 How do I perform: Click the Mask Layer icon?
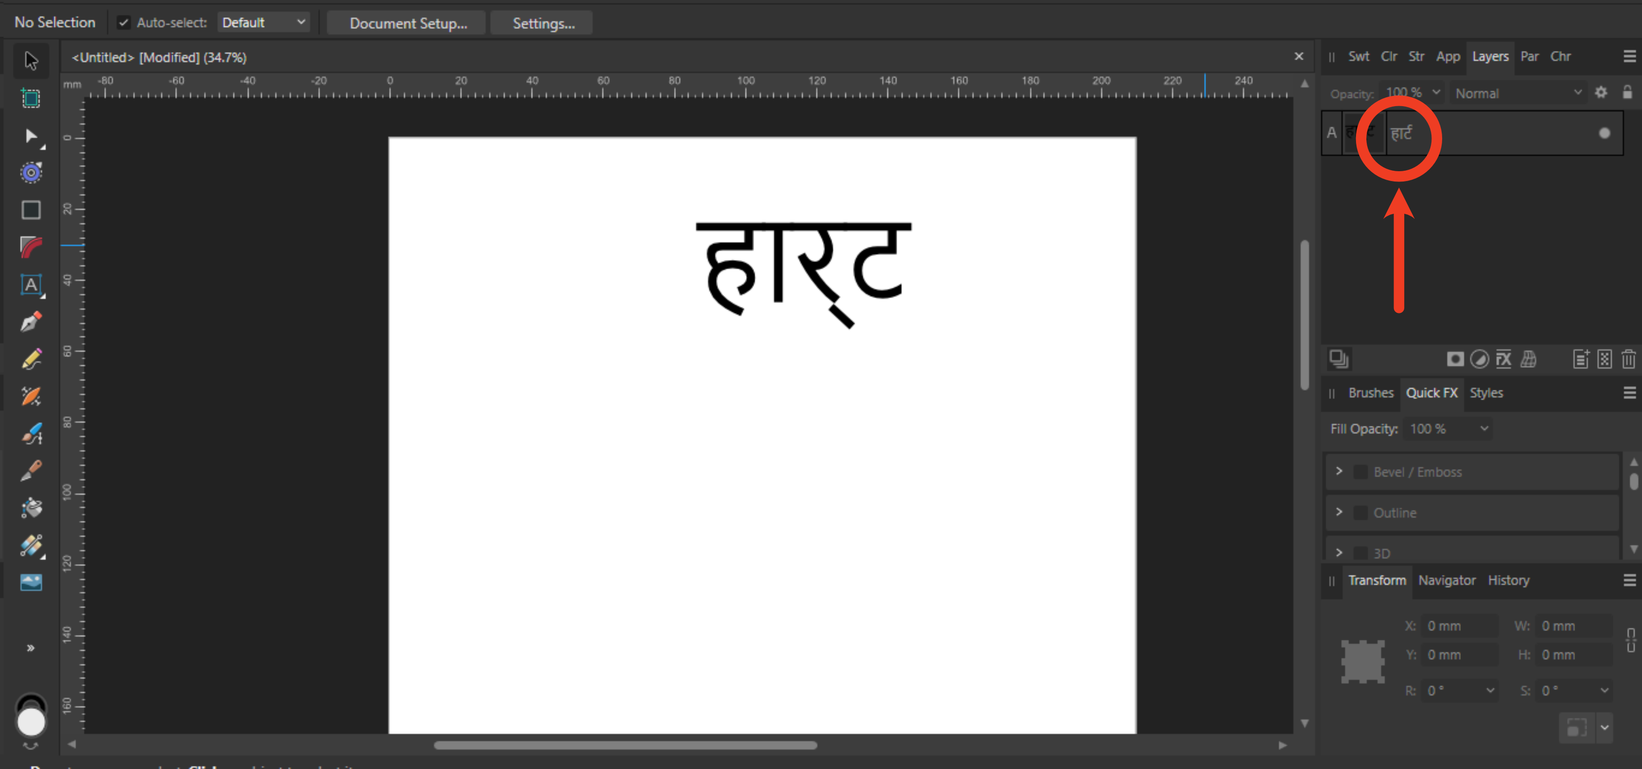pyautogui.click(x=1455, y=359)
